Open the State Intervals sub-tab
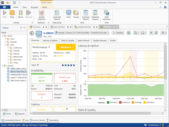The width and height of the screenshot is (169, 127). (x=83, y=41)
